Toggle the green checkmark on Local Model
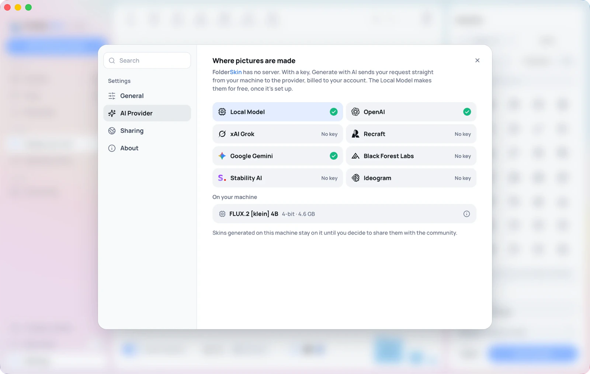Screen dimensions: 590x374 coord(334,112)
